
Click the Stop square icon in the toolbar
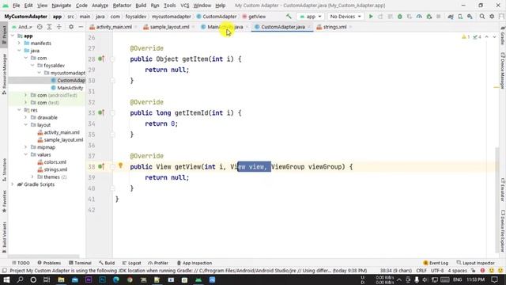[x=439, y=17]
